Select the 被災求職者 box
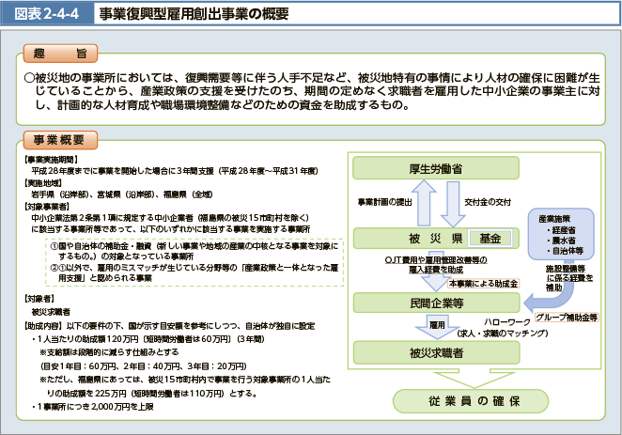The image size is (622, 435). pos(435,353)
